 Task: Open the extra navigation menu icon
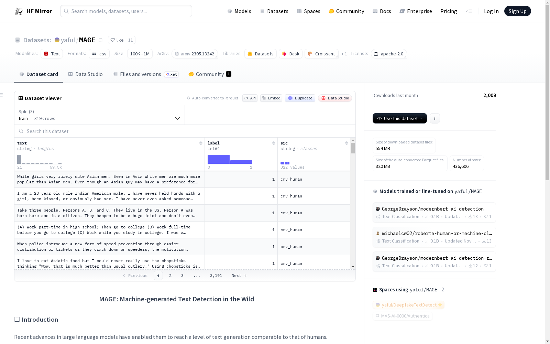[x=469, y=11]
